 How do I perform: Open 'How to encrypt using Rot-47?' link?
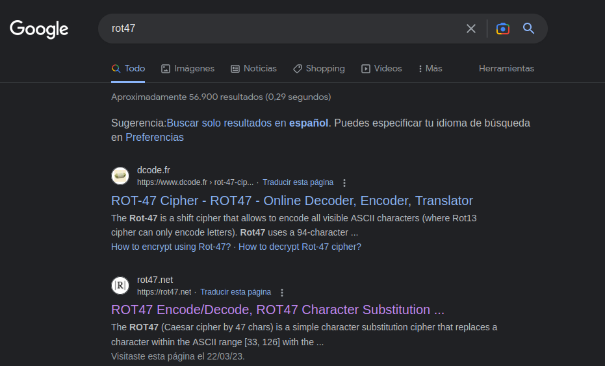click(x=171, y=247)
